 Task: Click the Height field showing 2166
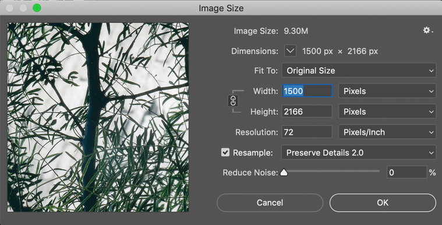pyautogui.click(x=307, y=111)
